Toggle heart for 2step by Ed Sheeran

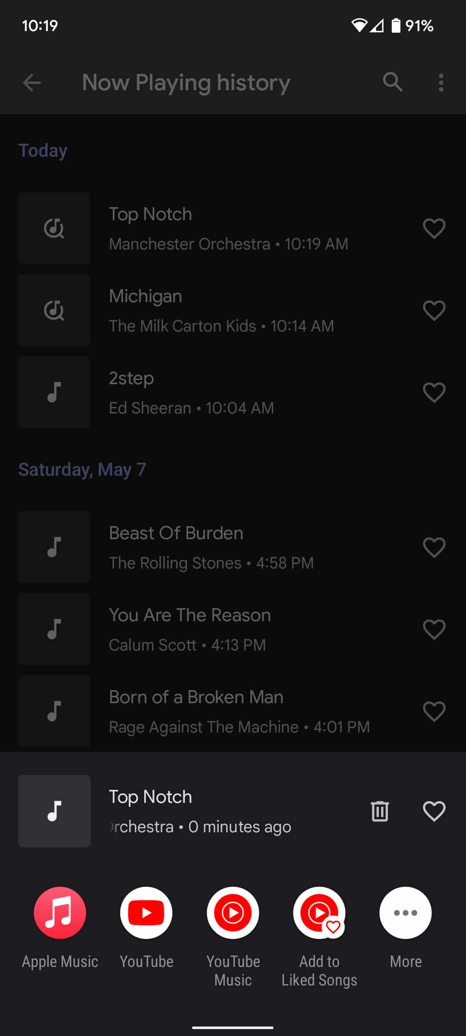click(434, 392)
